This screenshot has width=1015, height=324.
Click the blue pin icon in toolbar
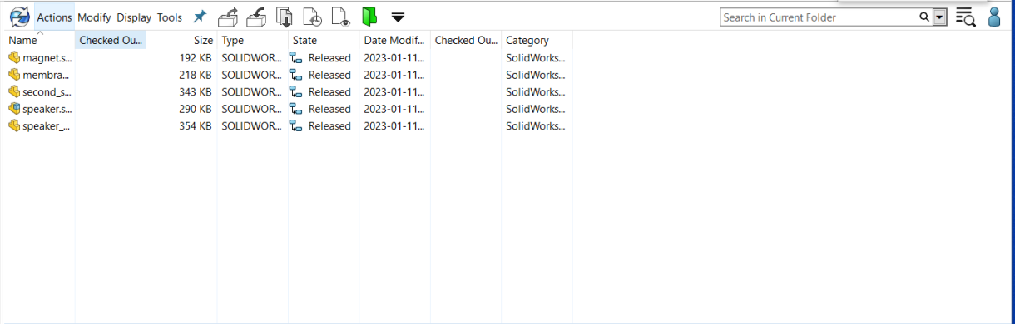[200, 17]
